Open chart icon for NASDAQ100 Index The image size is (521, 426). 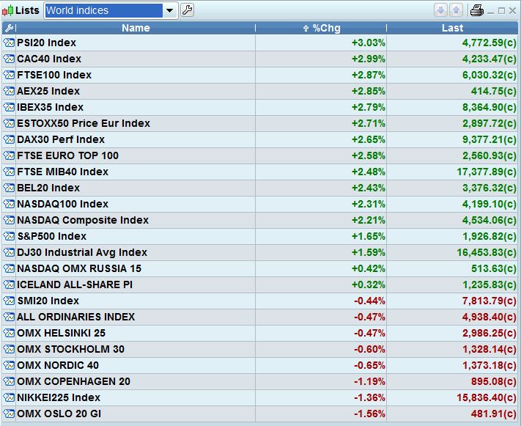pos(9,204)
